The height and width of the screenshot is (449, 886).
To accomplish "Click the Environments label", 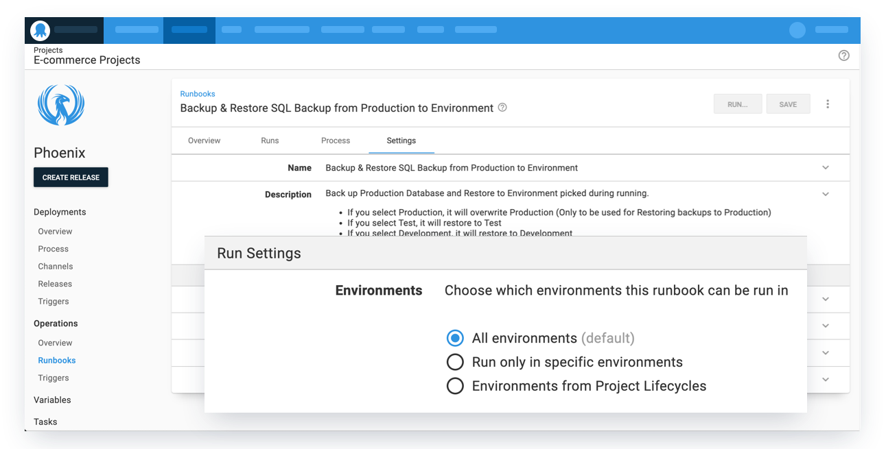I will (379, 291).
